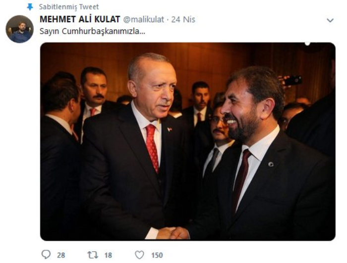Viewport: 347px width, 263px height.
Task: Retweet using the retweet arrows icon
Action: [93, 255]
